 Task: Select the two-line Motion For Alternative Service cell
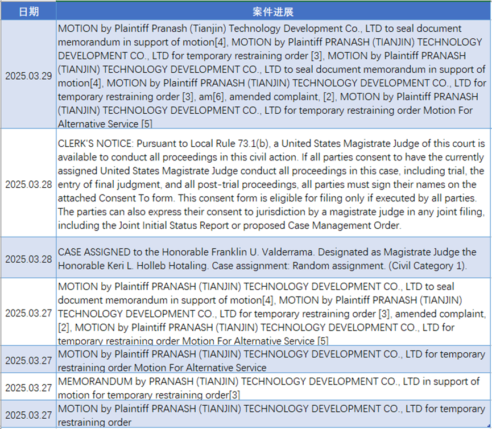click(x=273, y=360)
